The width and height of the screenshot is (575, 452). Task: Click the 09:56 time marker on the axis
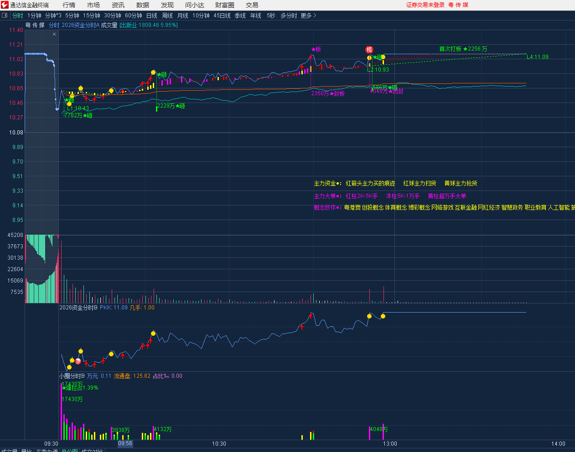click(125, 443)
